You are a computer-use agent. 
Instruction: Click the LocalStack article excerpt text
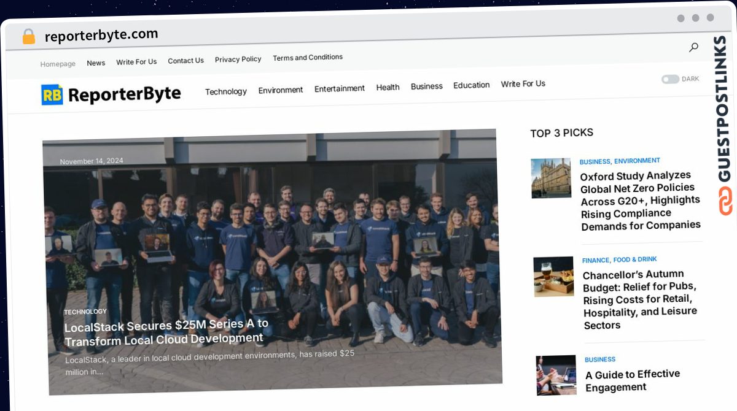(x=210, y=363)
